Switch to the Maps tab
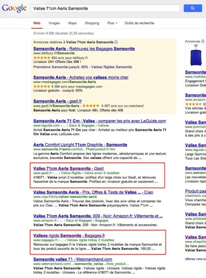Image resolution: width=206 pixels, height=278 pixels. [x=72, y=23]
